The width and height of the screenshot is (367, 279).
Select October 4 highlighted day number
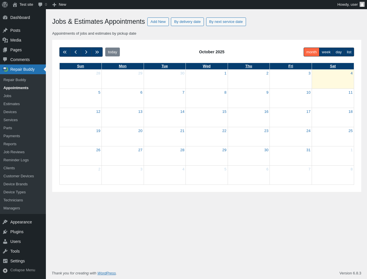click(x=352, y=73)
